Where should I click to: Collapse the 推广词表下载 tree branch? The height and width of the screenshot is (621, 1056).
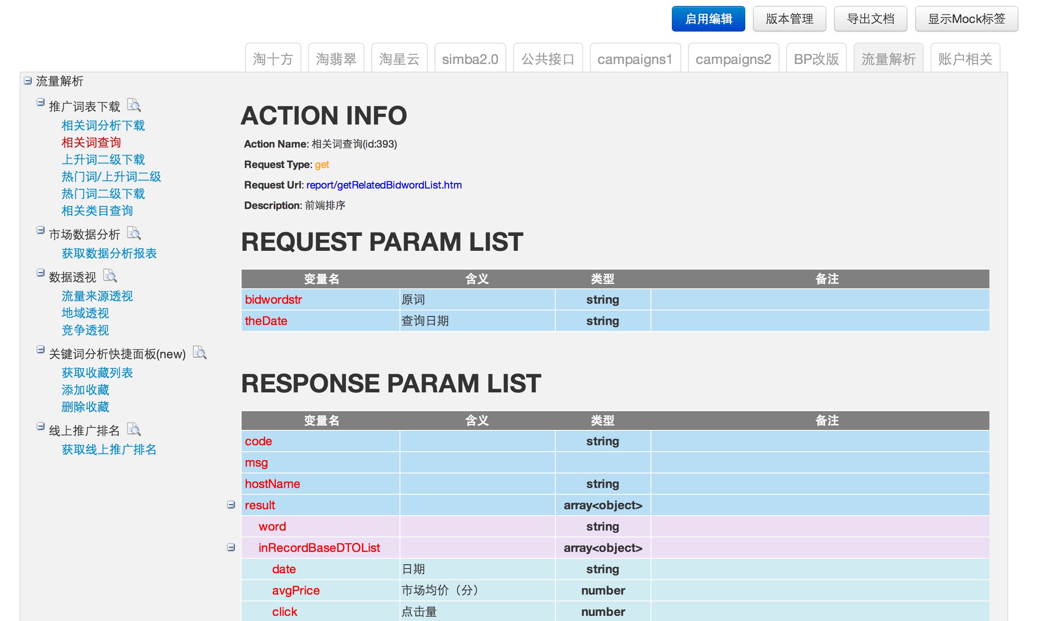click(x=41, y=102)
